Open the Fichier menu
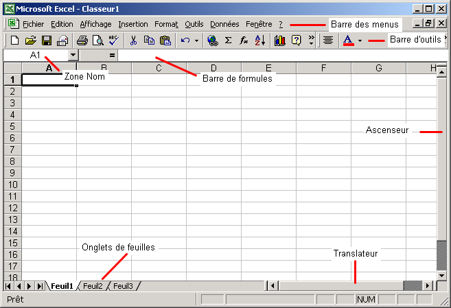 pos(34,24)
